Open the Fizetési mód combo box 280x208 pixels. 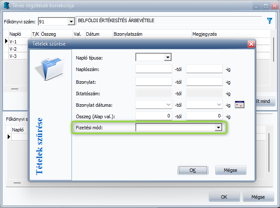[179, 128]
